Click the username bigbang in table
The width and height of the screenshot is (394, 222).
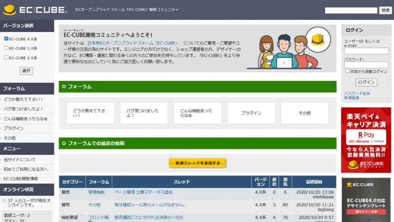(326, 210)
